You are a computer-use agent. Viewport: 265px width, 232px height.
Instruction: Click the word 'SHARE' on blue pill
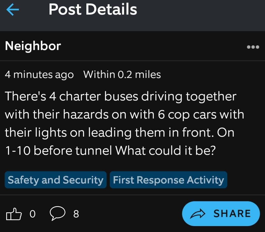click(232, 214)
